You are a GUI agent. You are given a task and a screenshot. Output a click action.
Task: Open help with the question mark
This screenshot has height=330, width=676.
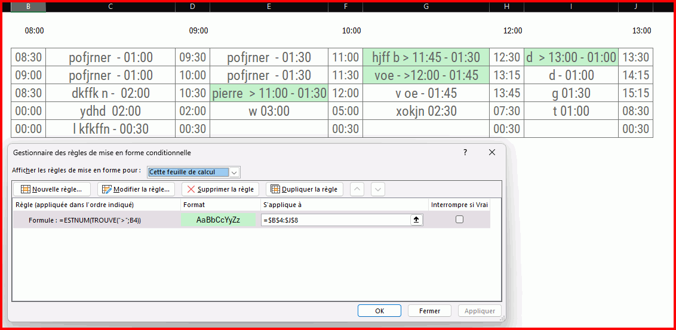tap(465, 153)
